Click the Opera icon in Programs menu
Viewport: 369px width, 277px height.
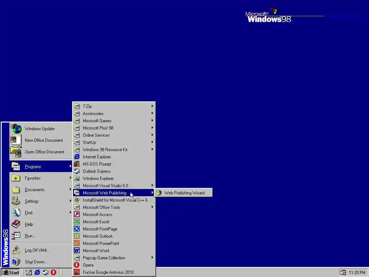(77, 265)
